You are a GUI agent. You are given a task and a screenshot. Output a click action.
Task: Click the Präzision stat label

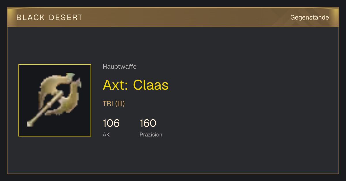151,134
